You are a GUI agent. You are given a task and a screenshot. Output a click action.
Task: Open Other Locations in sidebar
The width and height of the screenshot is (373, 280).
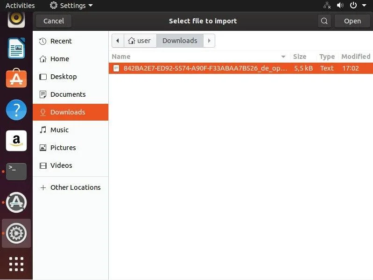(75, 187)
